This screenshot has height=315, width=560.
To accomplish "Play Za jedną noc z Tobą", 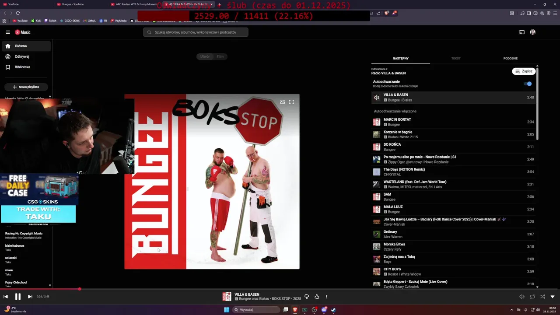I will pyautogui.click(x=453, y=259).
